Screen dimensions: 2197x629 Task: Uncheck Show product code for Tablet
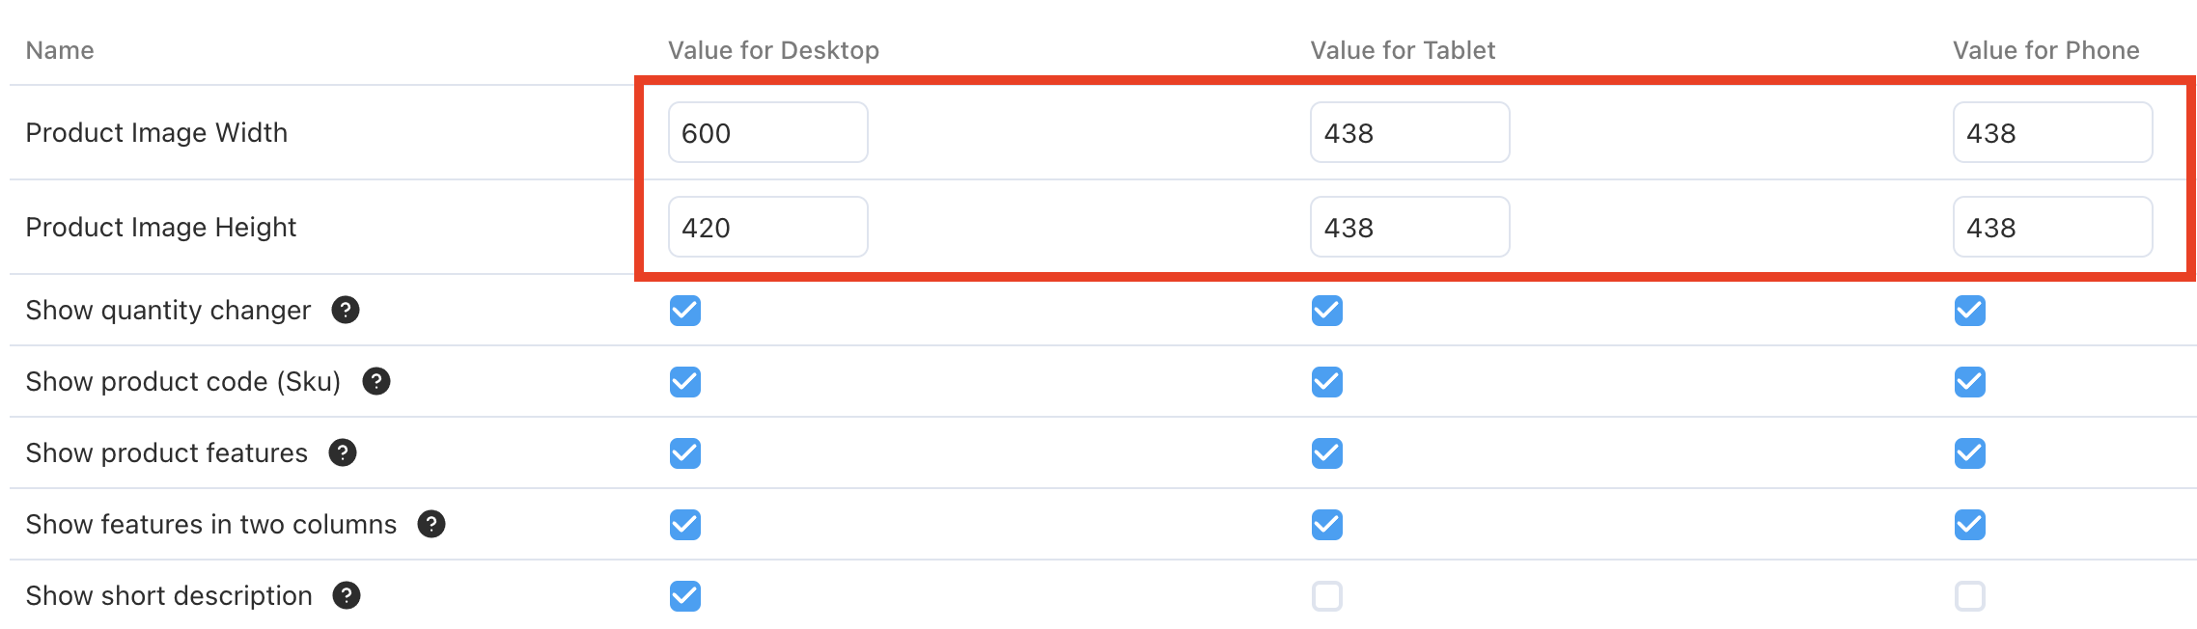pos(1327,382)
